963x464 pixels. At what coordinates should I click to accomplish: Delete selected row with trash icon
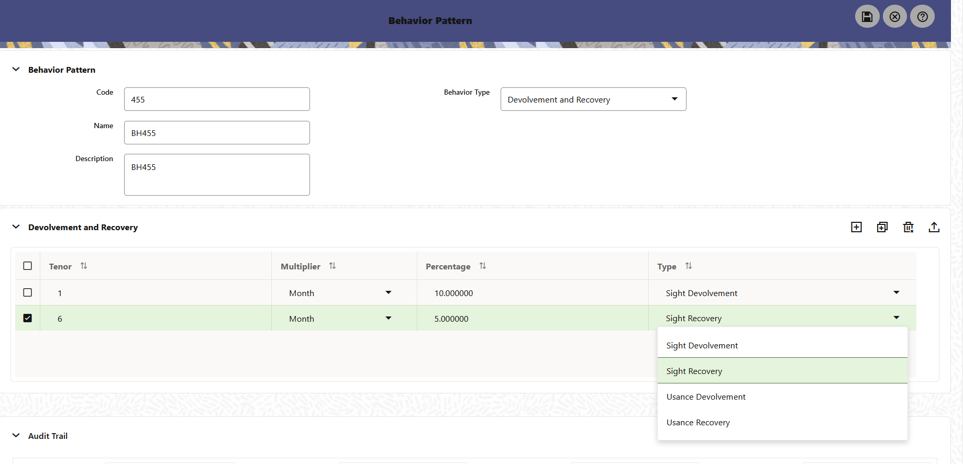[x=909, y=227]
